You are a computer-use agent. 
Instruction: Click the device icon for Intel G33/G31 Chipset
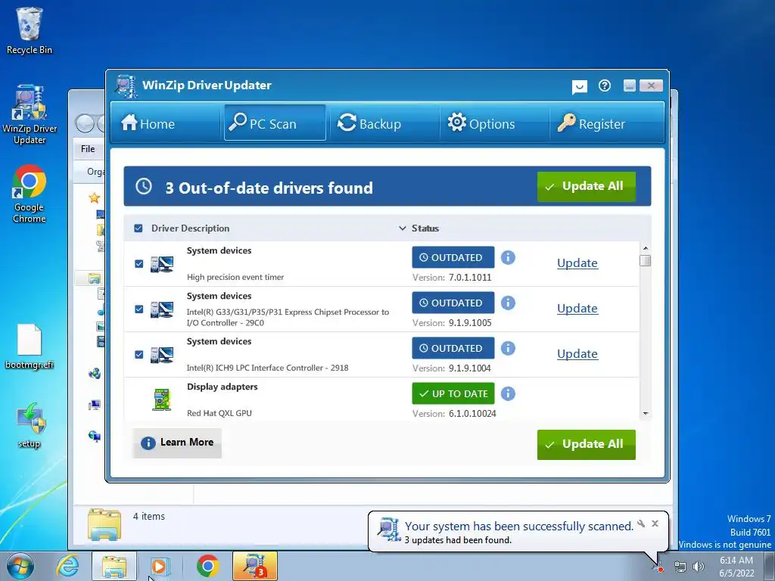click(x=162, y=309)
